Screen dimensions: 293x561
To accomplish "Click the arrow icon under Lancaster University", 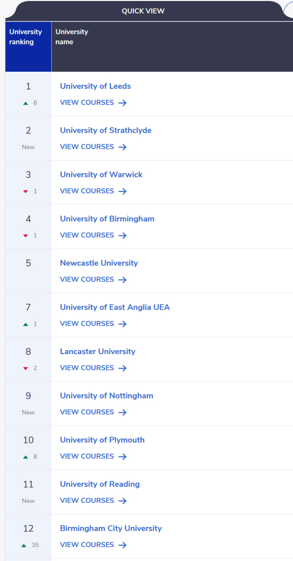I will coord(122,368).
